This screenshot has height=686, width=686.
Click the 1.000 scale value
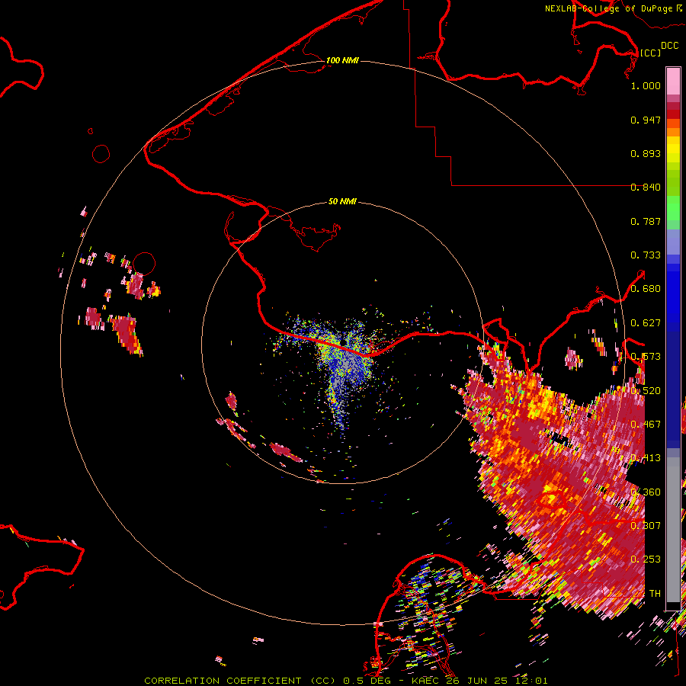click(646, 85)
